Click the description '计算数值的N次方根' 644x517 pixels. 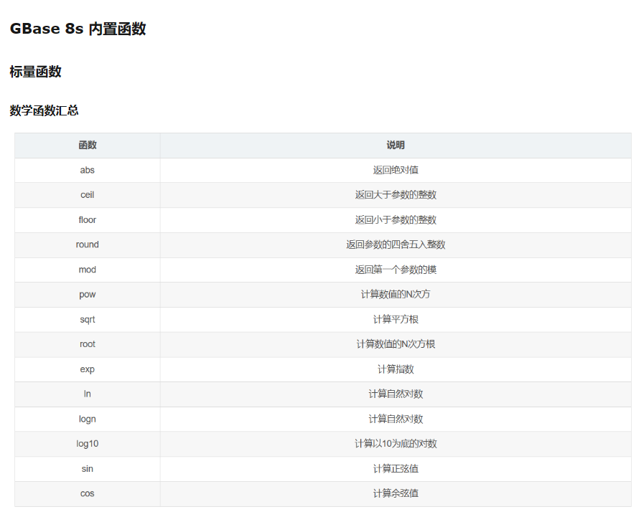pyautogui.click(x=396, y=344)
